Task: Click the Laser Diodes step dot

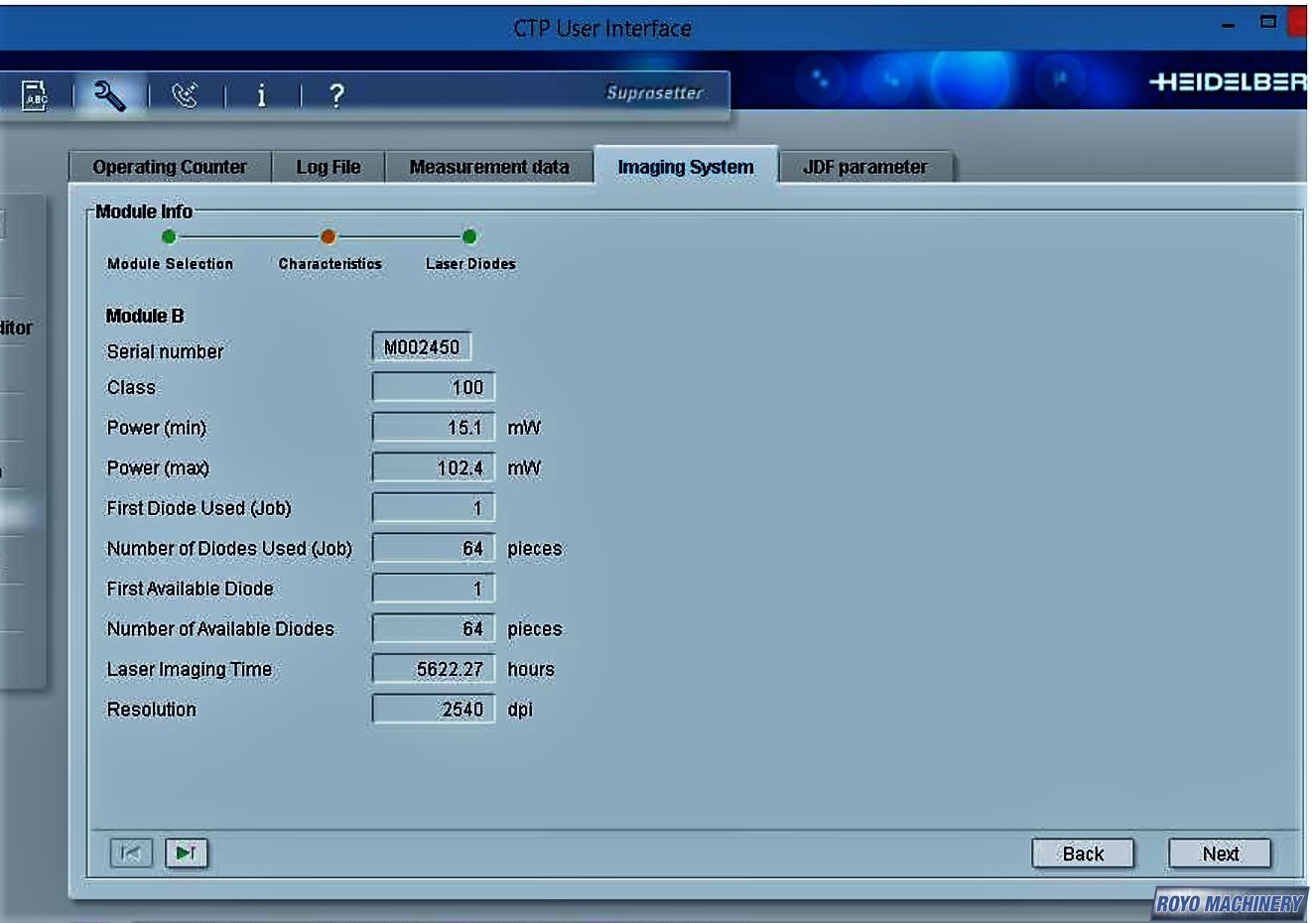Action: [x=469, y=236]
